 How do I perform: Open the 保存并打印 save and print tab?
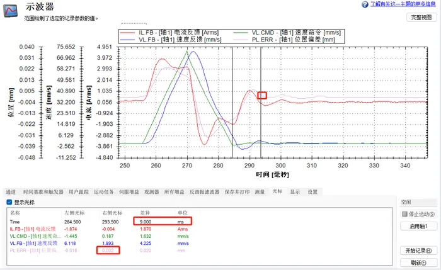(x=238, y=191)
